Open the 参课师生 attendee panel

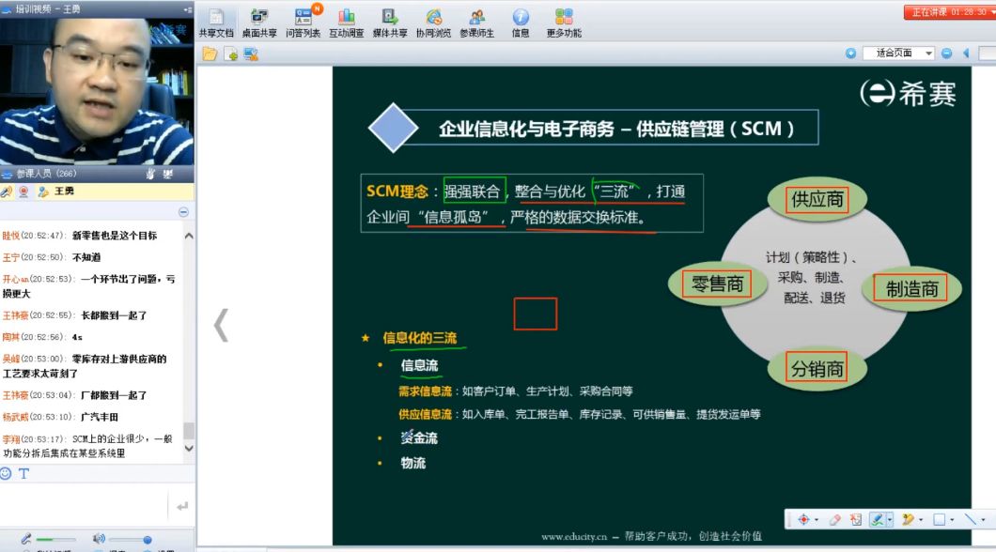[x=476, y=23]
